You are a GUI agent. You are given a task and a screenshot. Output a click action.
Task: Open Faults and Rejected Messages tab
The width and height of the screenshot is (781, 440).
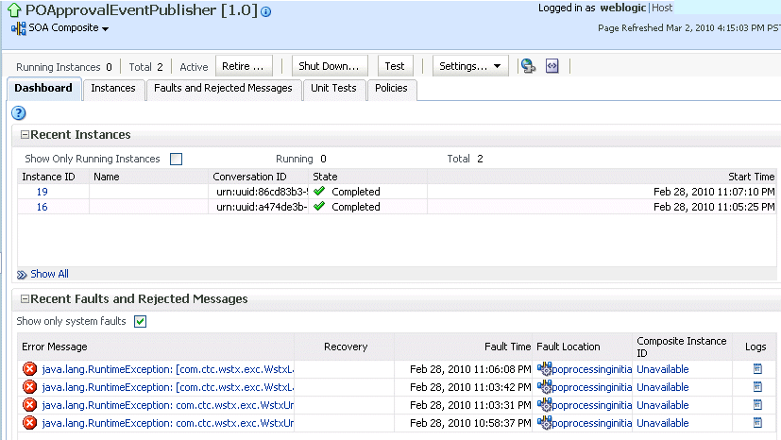click(x=223, y=89)
